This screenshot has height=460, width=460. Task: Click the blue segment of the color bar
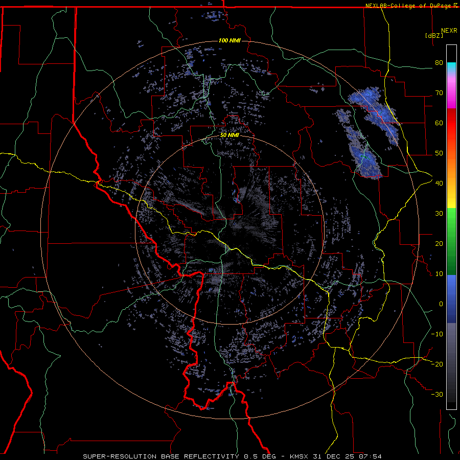click(x=451, y=299)
